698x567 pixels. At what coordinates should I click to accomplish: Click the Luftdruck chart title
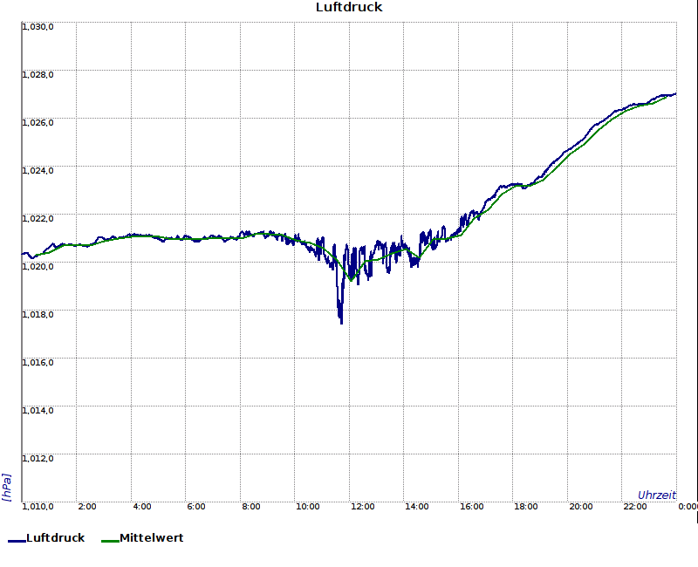pyautogui.click(x=349, y=7)
